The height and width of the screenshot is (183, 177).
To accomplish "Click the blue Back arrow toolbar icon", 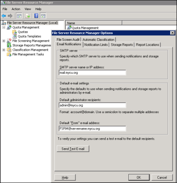I will click(4, 16).
